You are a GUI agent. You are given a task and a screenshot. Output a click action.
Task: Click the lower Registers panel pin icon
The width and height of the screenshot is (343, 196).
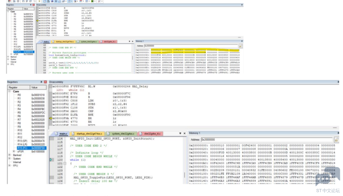[41, 82]
